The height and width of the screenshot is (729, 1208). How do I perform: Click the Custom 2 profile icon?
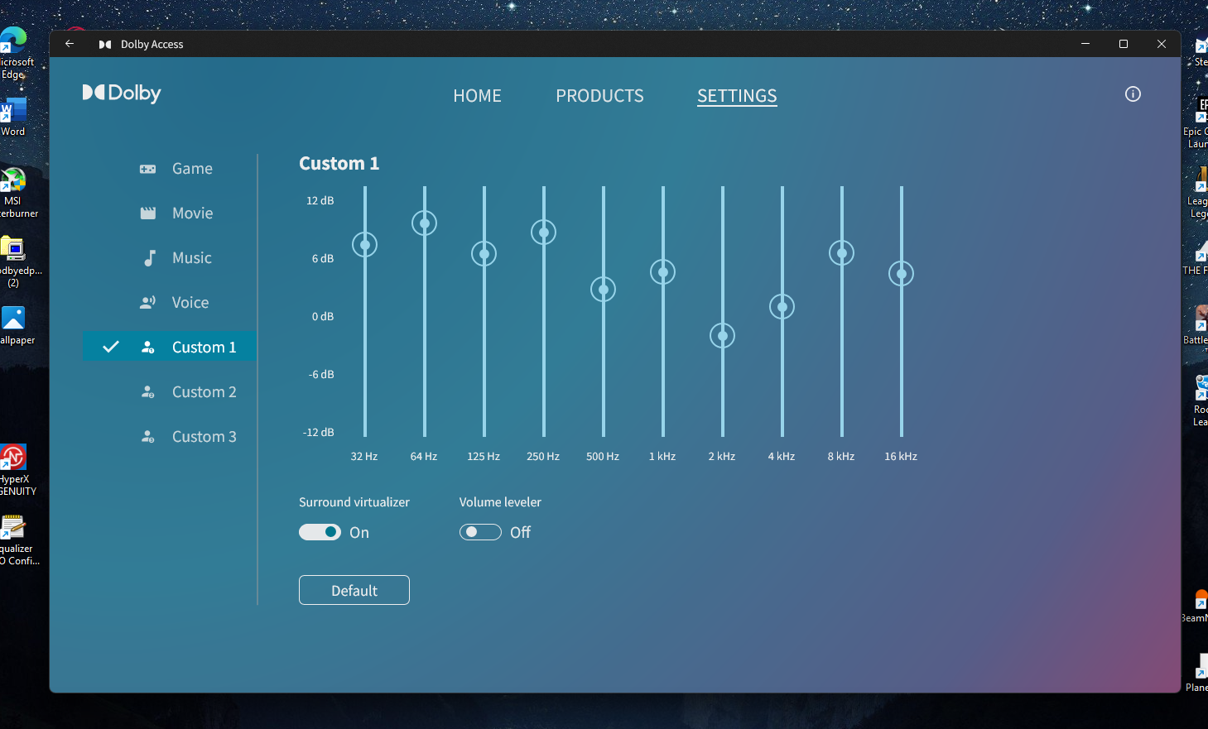point(148,392)
